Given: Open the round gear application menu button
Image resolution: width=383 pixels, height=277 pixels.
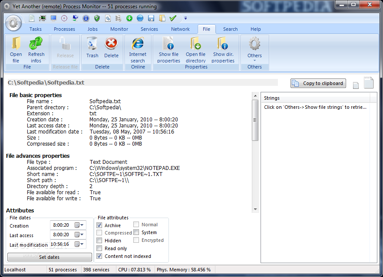Looking at the screenshot, I should point(13,23).
